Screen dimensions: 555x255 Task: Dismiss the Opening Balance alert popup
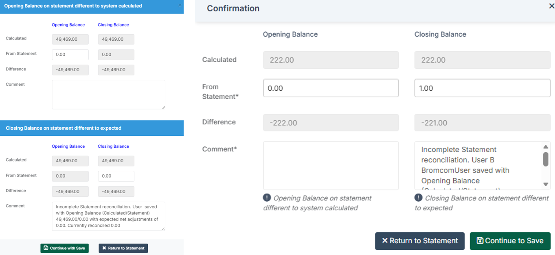pos(180,6)
